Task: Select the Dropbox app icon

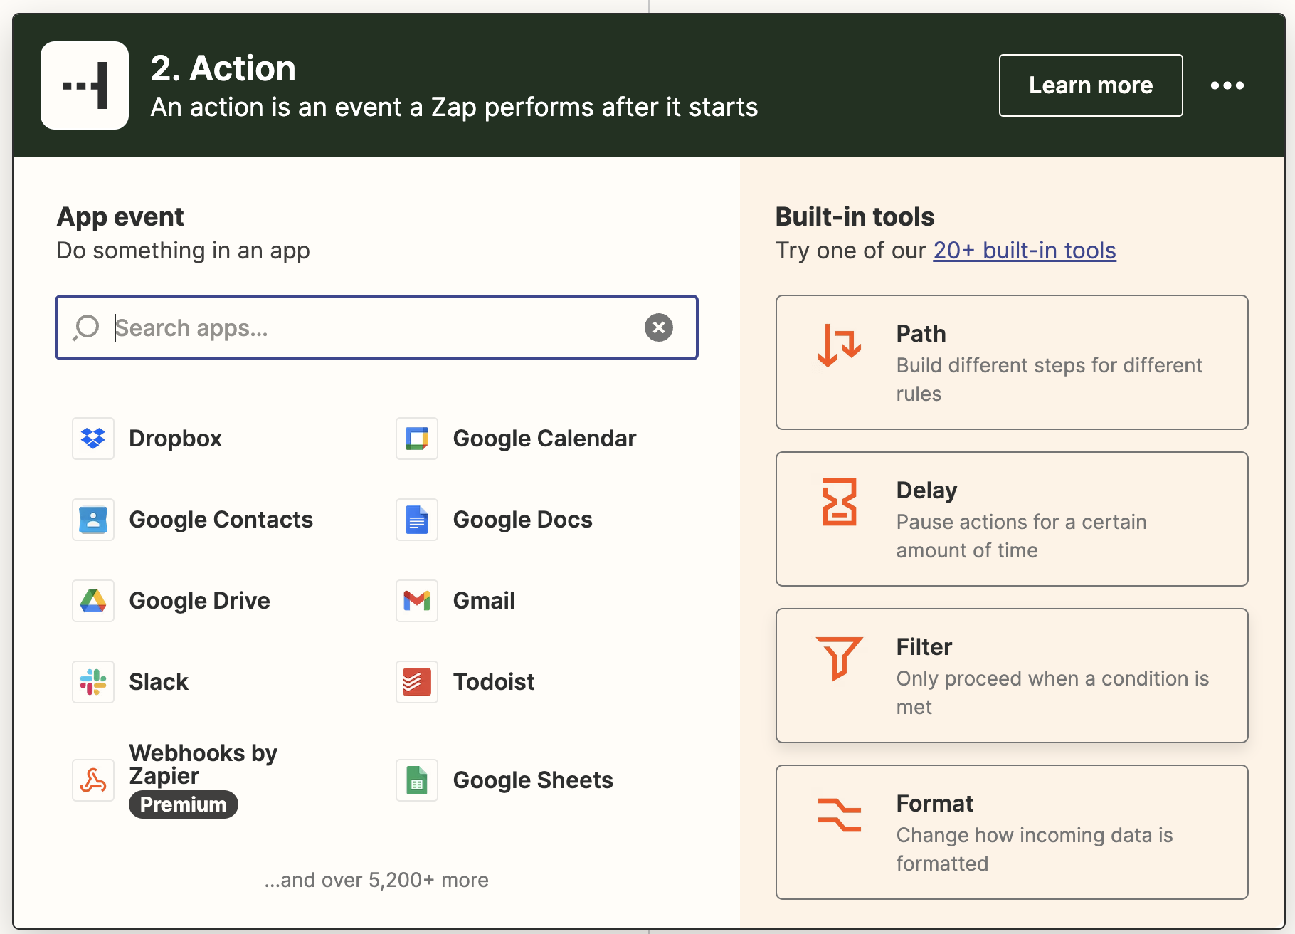Action: (93, 439)
